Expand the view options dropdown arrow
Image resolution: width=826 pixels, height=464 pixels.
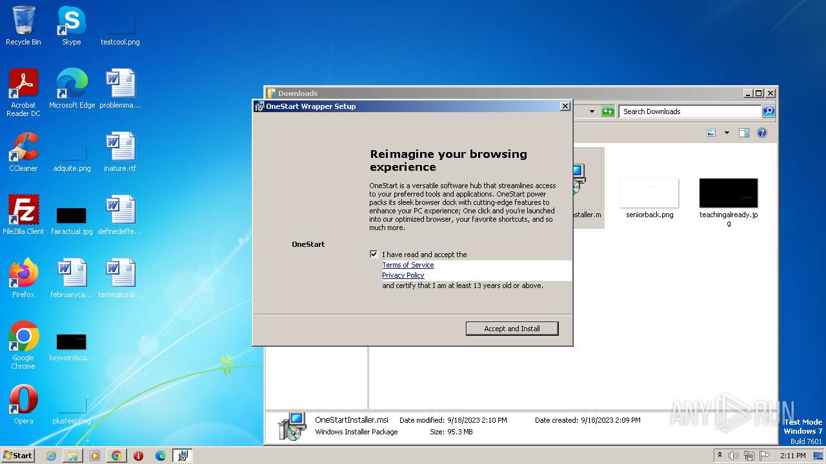coord(727,133)
